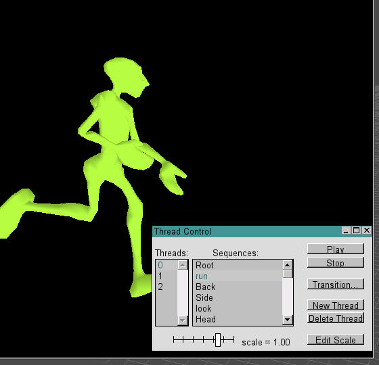
Task: Click the Stop button
Action: click(x=336, y=263)
